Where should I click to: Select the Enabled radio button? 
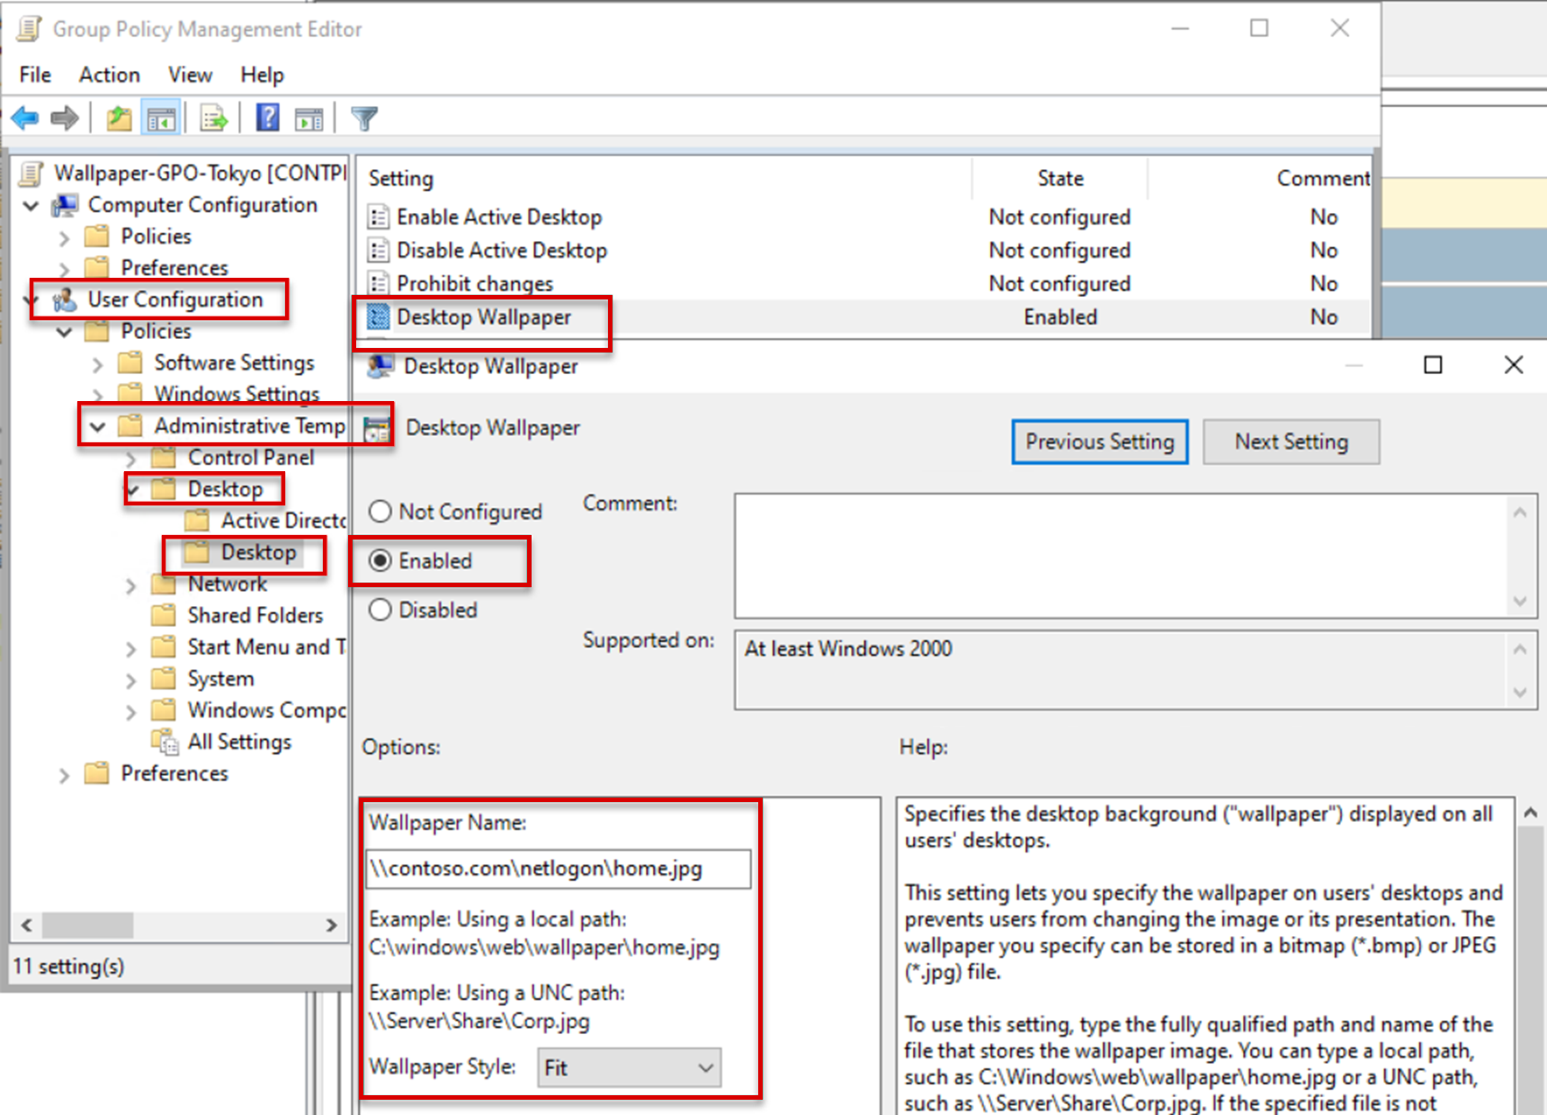380,560
